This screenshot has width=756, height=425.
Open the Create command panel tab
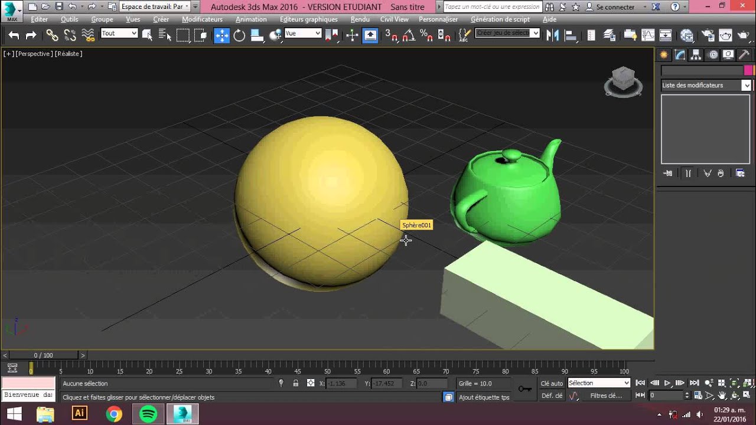point(664,55)
